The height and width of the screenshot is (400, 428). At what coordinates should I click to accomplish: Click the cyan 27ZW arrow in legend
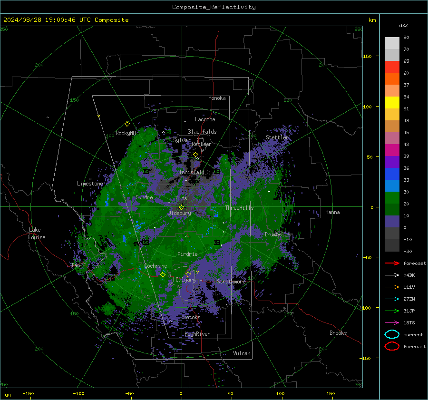pyautogui.click(x=392, y=299)
